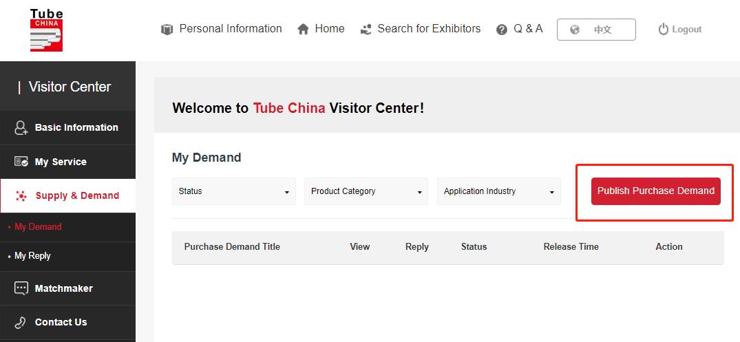Click the Home house icon
Viewport: 740px width, 342px height.
point(303,30)
